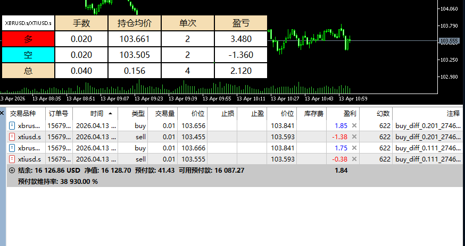Viewport: 465px width, 246px height.
Task: Click the buy order icon at 103.666
Action: tap(12, 148)
